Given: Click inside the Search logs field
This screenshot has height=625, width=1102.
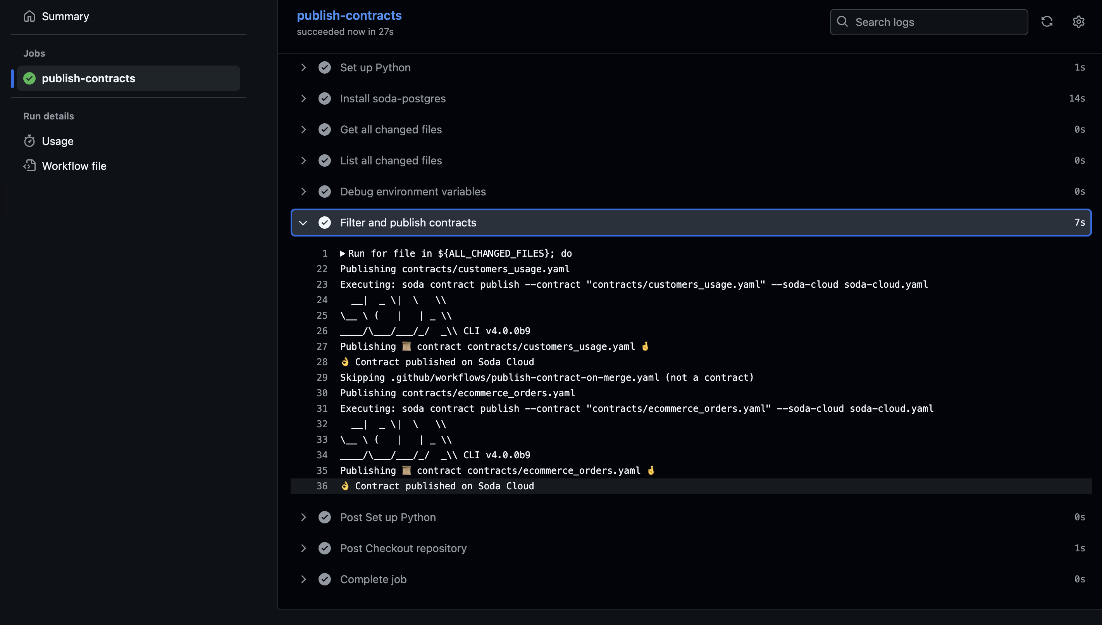Looking at the screenshot, I should (x=935, y=22).
